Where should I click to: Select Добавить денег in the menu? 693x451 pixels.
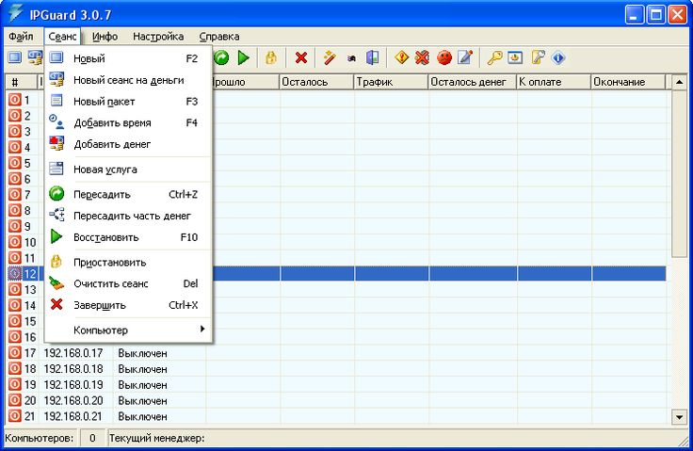pyautogui.click(x=128, y=144)
